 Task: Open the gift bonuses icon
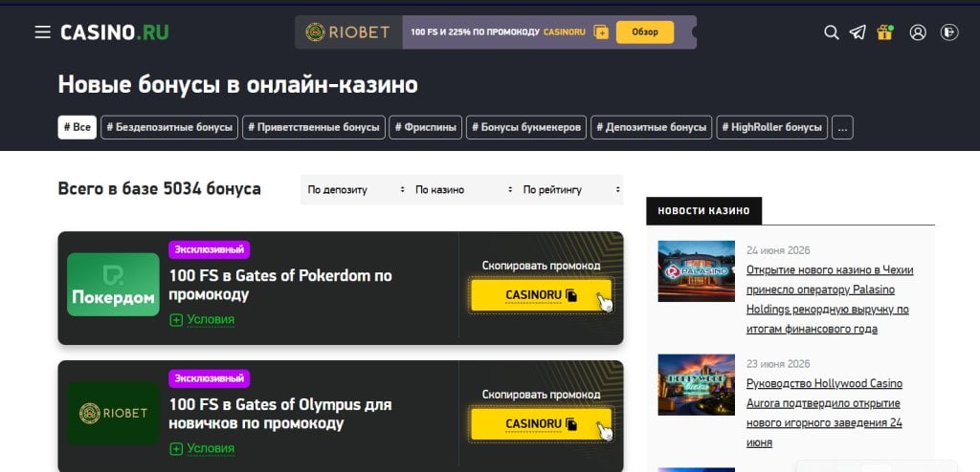(x=885, y=32)
